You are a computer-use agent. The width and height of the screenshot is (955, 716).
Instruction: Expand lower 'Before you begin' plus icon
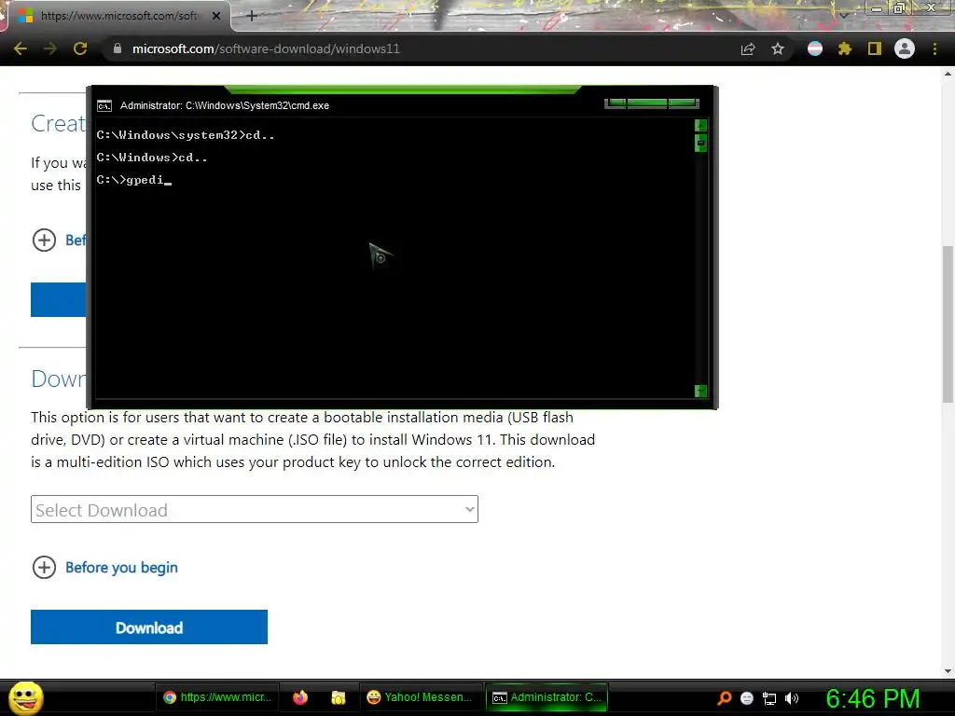[x=44, y=568]
